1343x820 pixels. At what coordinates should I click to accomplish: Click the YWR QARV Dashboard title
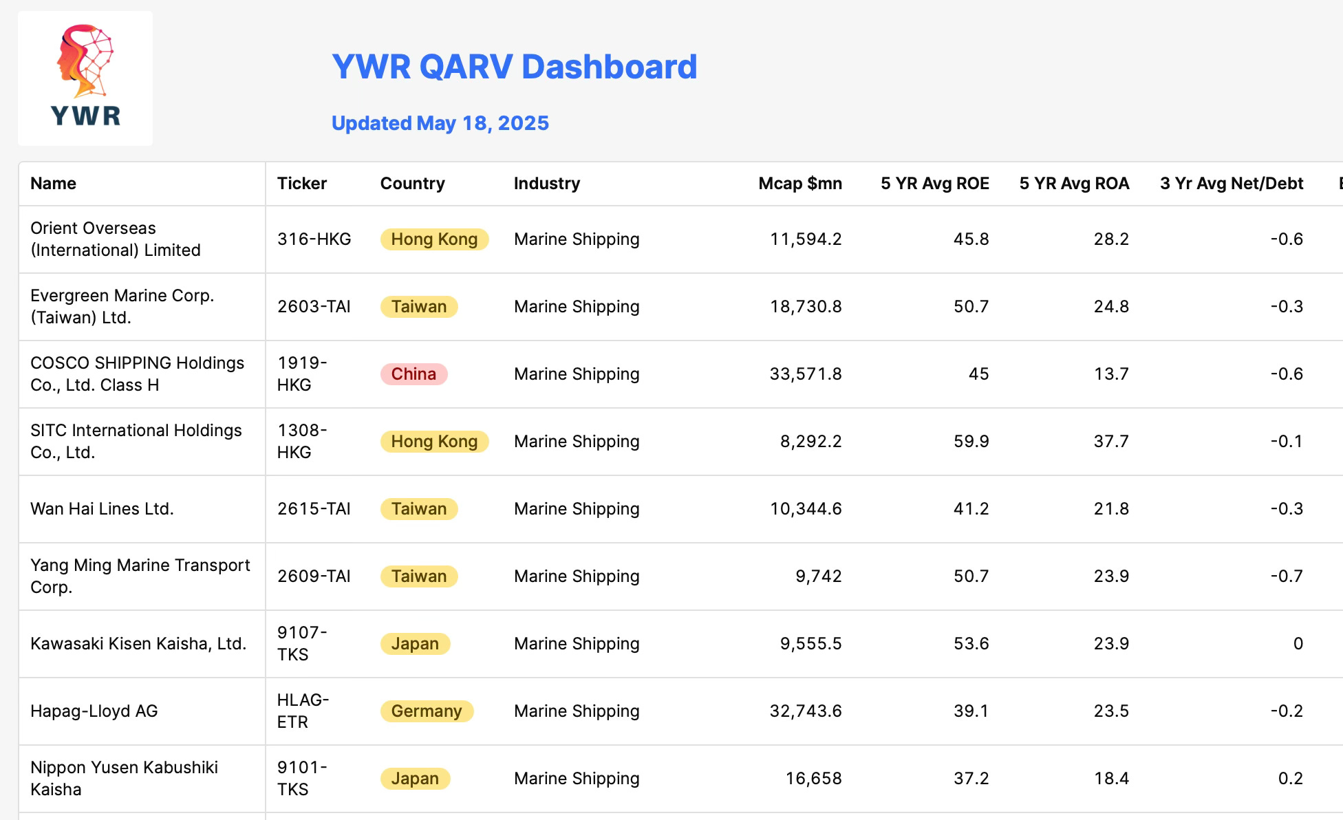coord(514,67)
